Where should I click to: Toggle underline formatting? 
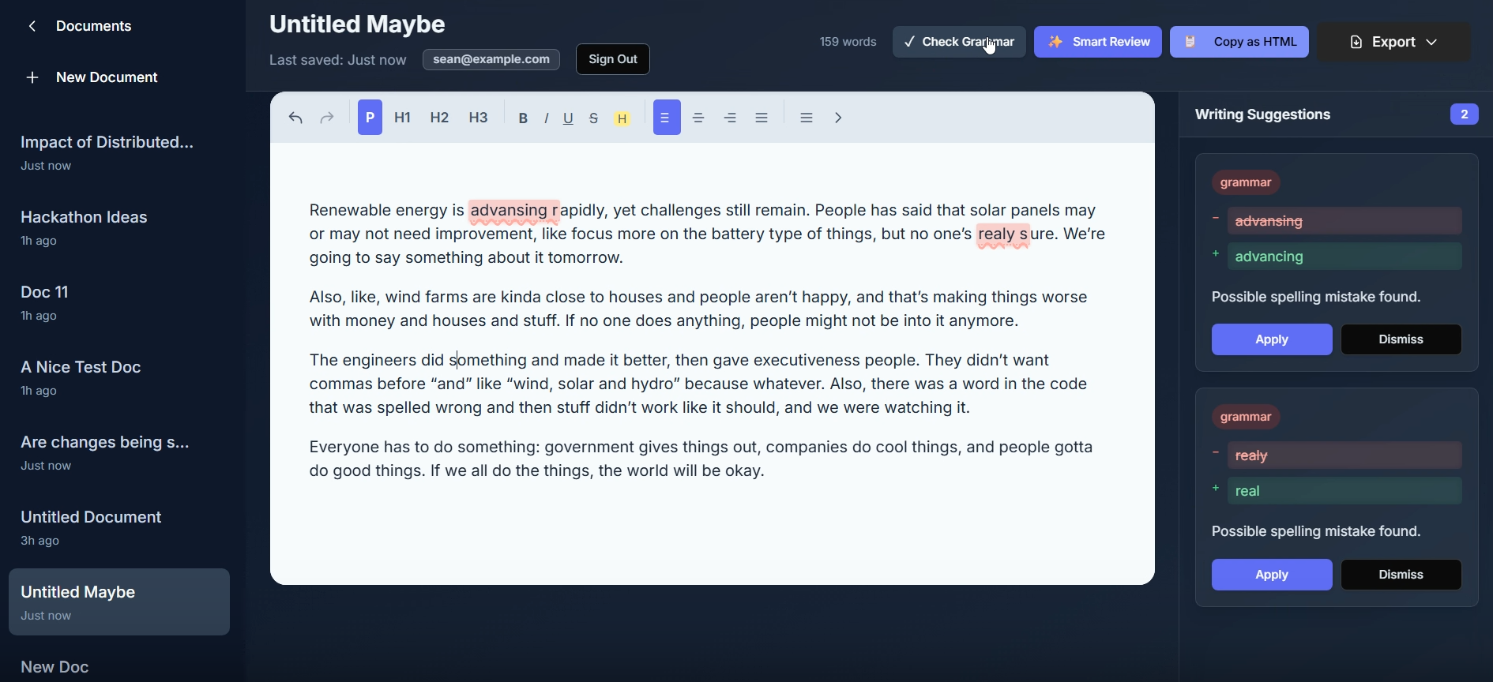569,118
